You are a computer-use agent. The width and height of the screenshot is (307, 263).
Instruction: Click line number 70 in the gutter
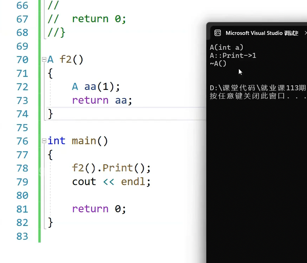click(22, 60)
